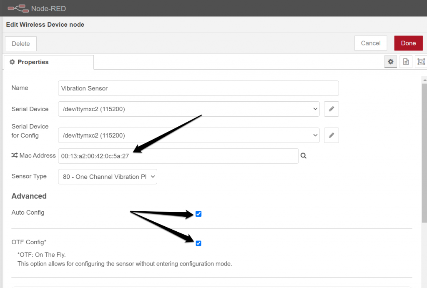
Task: Open Serial Device for Config dropdown
Action: 189,135
